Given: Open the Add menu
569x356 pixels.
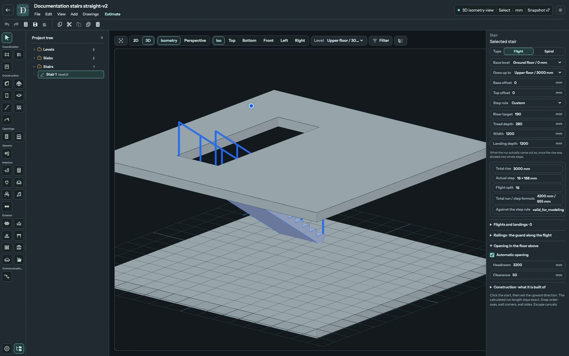Looking at the screenshot, I should click(x=74, y=14).
